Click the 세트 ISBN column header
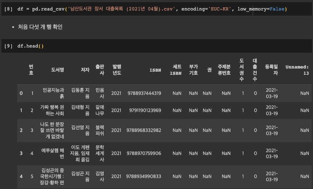 (176, 70)
